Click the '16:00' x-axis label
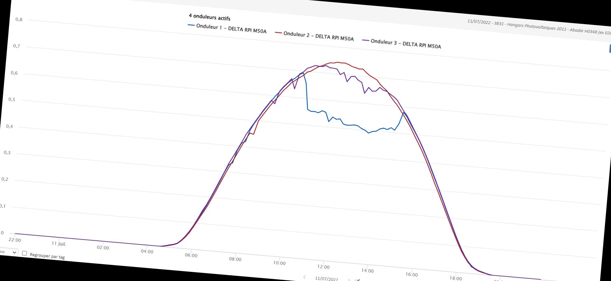 point(411,275)
